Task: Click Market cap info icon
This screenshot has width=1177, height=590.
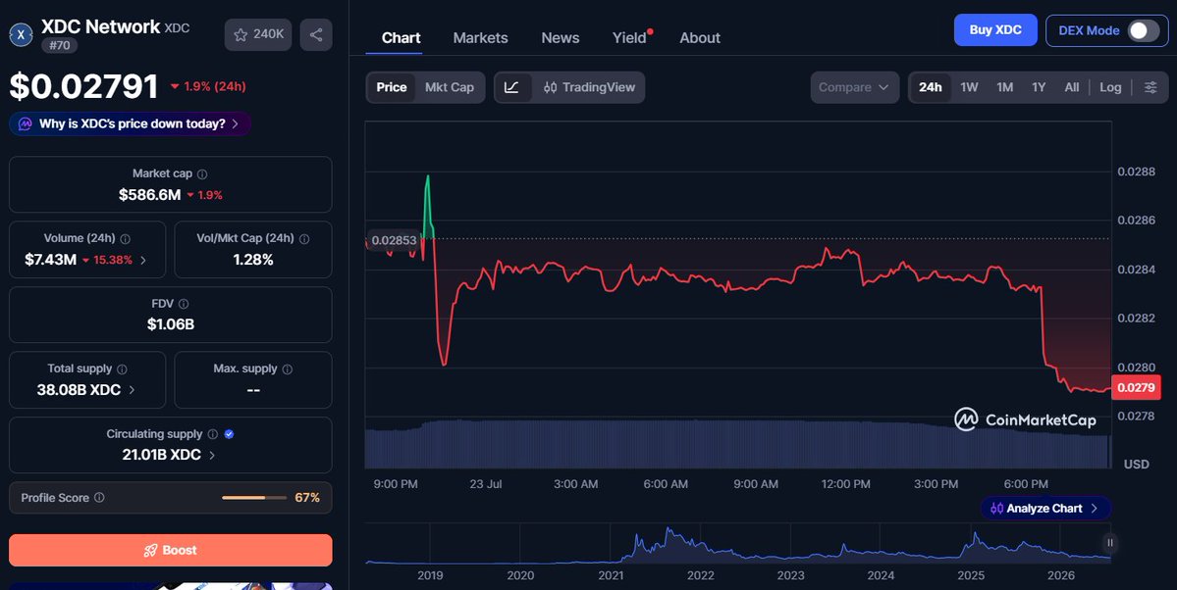Action: (202, 173)
